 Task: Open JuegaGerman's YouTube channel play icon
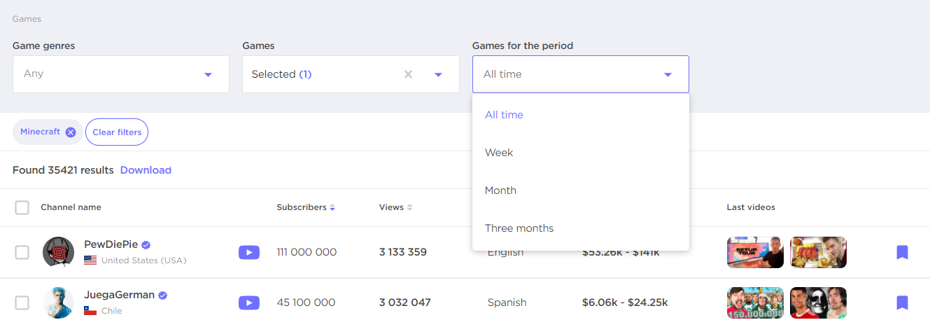(x=248, y=302)
